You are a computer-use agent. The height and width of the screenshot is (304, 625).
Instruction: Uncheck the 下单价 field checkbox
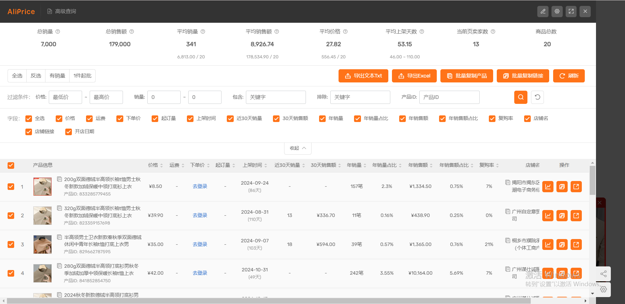120,118
